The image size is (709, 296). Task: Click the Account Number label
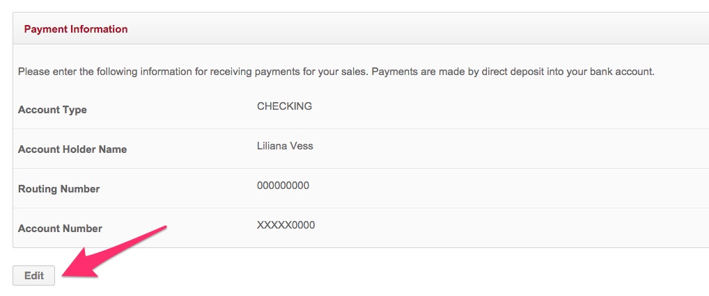(60, 229)
